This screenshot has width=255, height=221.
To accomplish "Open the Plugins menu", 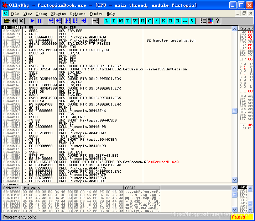I will 58,14.
